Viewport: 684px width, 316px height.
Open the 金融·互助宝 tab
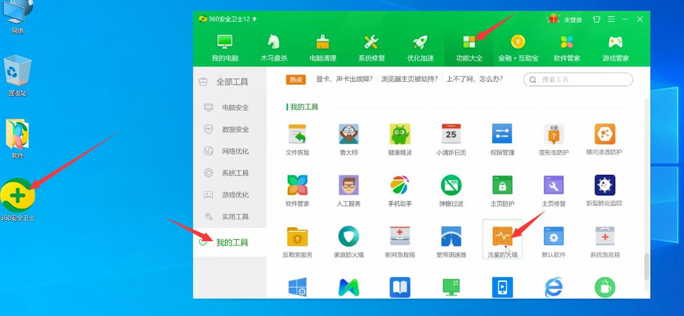(x=518, y=48)
